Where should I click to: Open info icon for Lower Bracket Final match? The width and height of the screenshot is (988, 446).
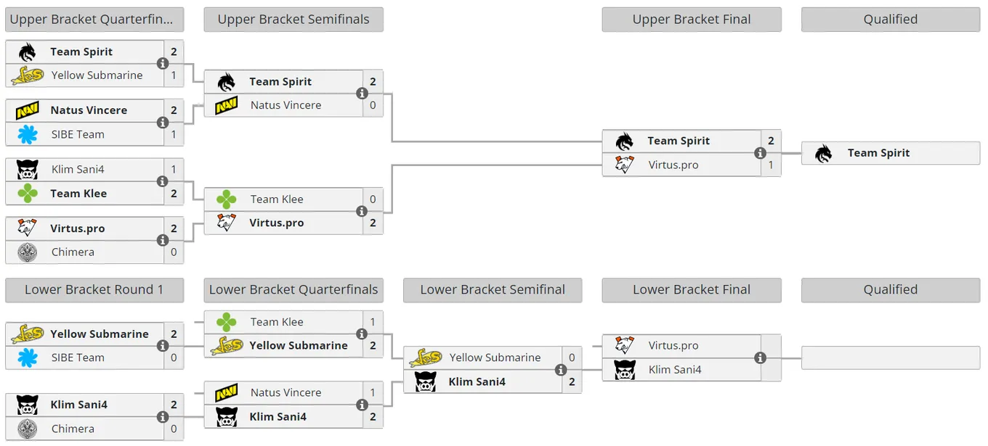pyautogui.click(x=760, y=358)
